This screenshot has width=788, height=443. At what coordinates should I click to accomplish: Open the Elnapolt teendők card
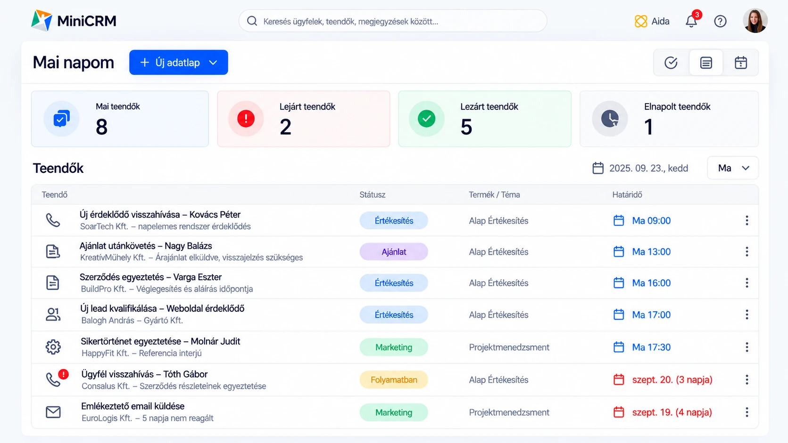click(669, 119)
